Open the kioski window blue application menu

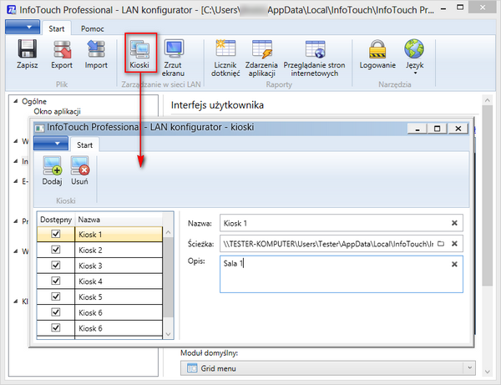click(50, 144)
